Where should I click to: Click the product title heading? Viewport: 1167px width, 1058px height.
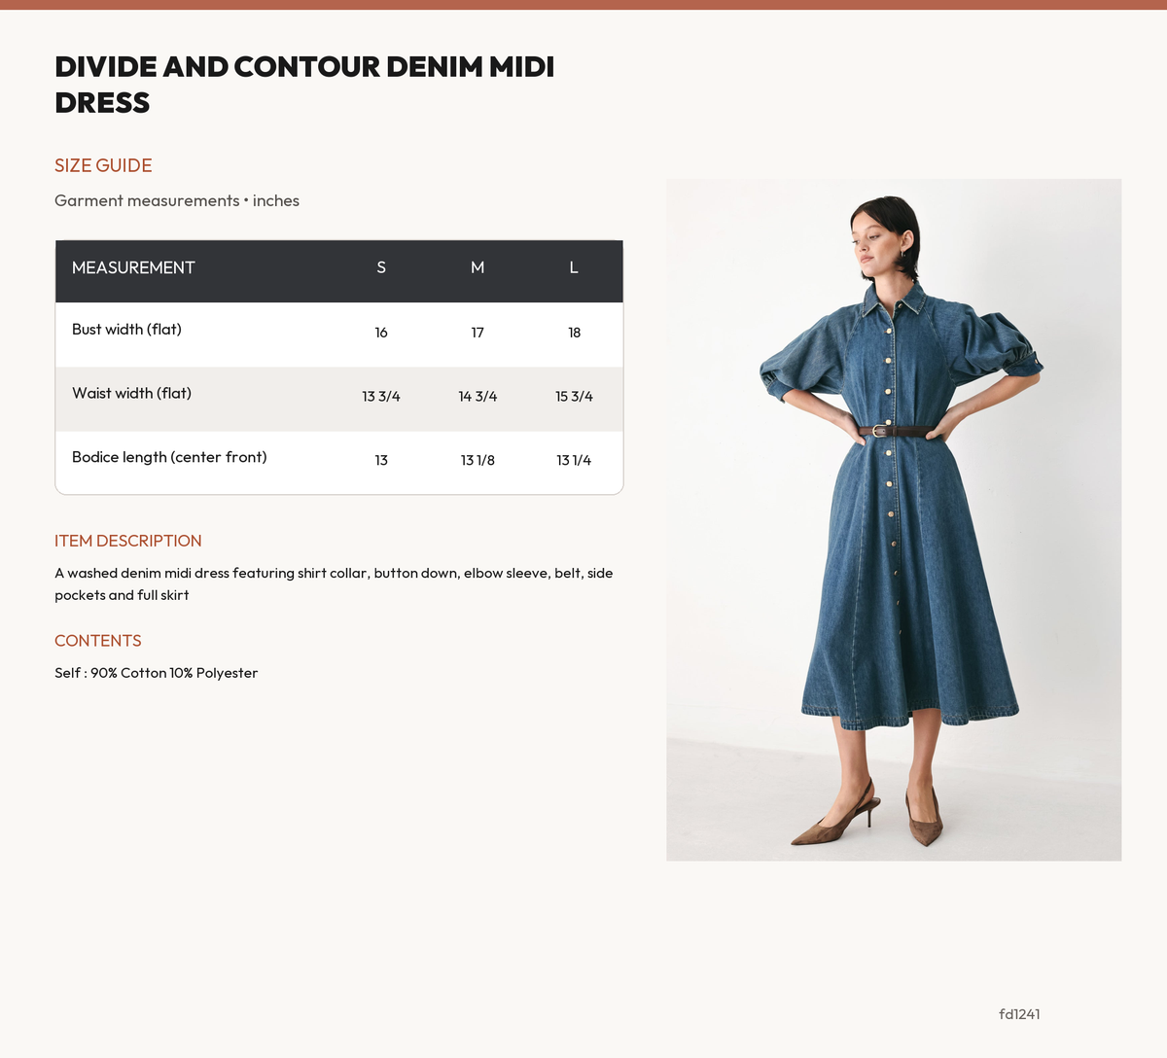[304, 85]
